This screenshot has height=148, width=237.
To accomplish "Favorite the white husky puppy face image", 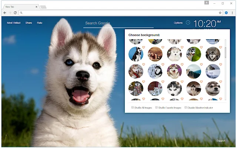I will click(x=182, y=47).
